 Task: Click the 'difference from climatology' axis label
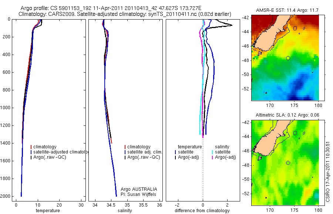coord(202,211)
